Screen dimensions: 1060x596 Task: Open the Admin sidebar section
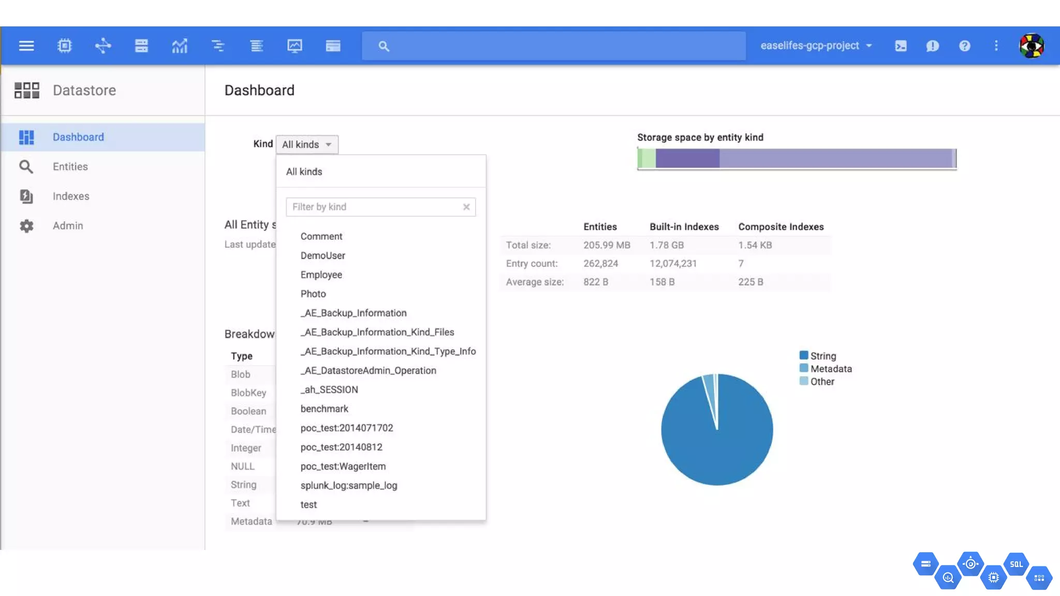tap(68, 226)
